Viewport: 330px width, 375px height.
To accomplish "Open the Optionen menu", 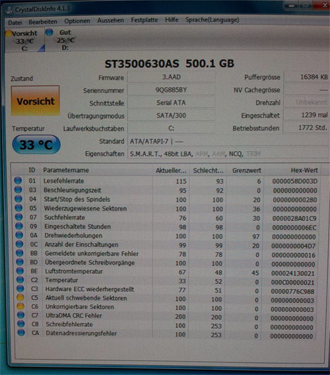I will coord(77,21).
